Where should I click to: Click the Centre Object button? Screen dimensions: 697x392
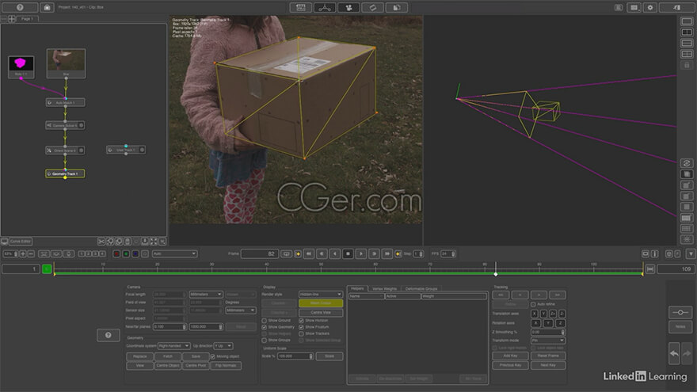click(x=168, y=365)
